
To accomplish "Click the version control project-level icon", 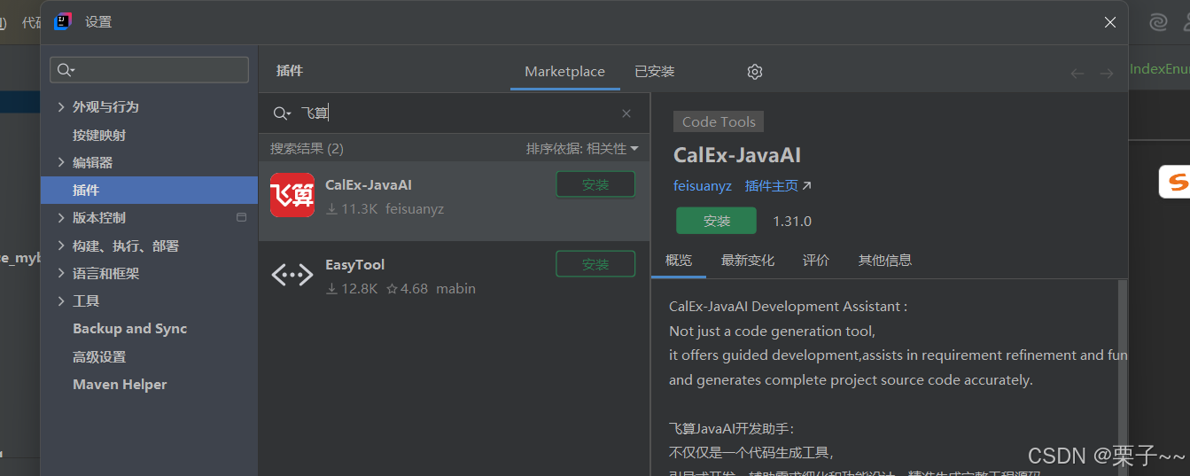I will coord(241,217).
